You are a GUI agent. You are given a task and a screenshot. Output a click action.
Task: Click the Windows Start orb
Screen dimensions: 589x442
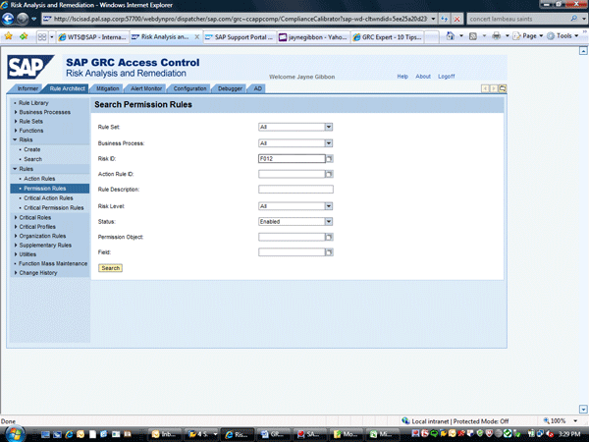(13, 431)
